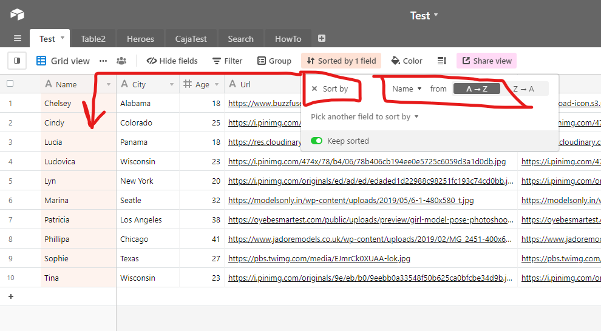This screenshot has height=331, width=601.
Task: Open the view options three-dot menu
Action: [x=103, y=61]
